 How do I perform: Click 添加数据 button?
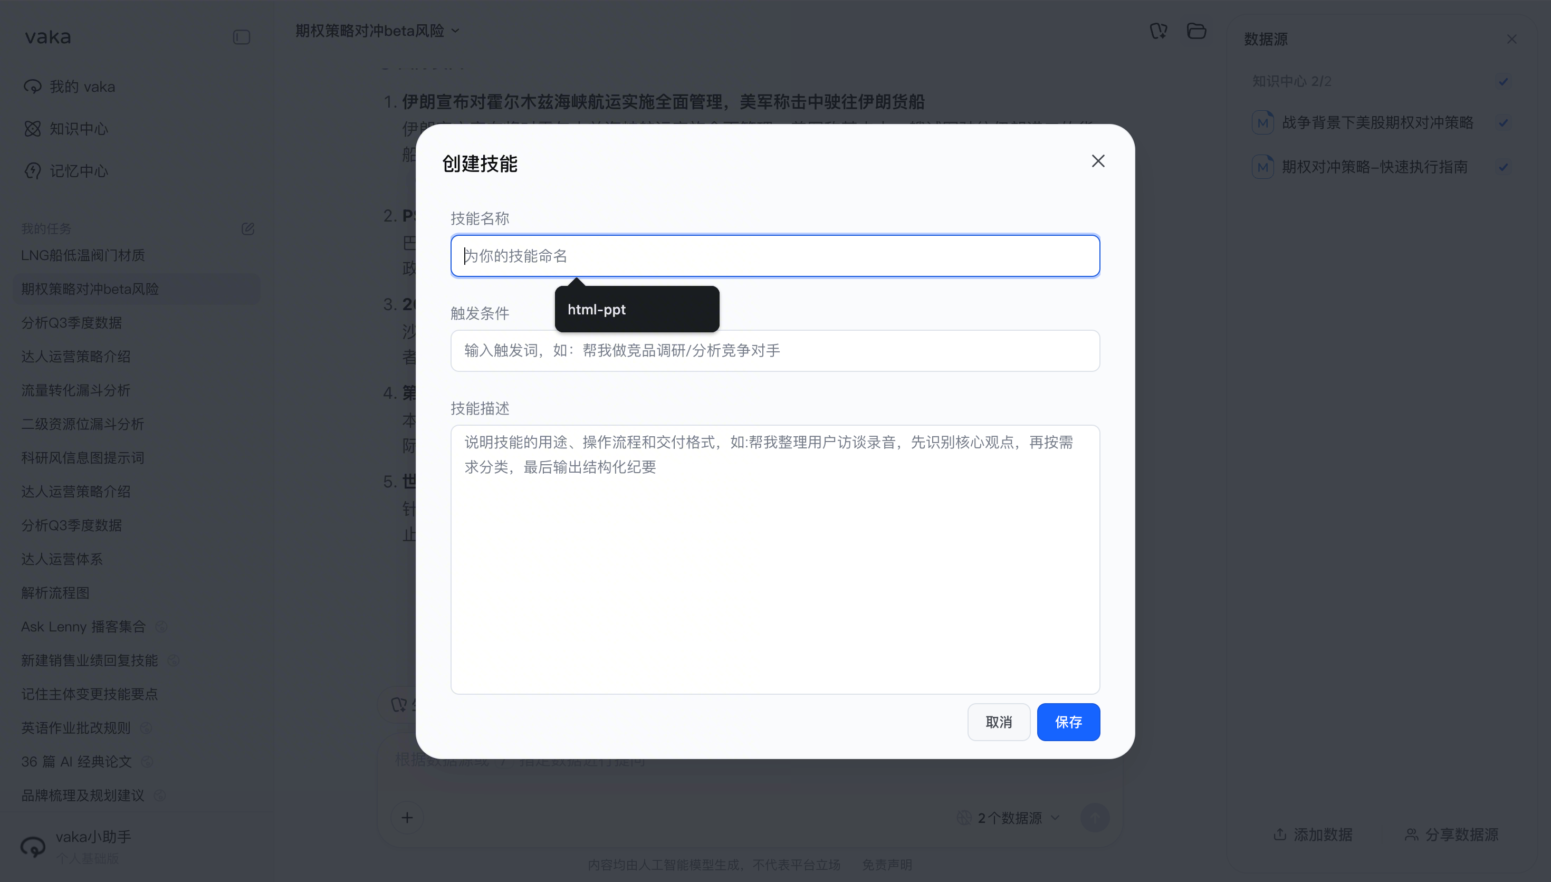coord(1313,835)
